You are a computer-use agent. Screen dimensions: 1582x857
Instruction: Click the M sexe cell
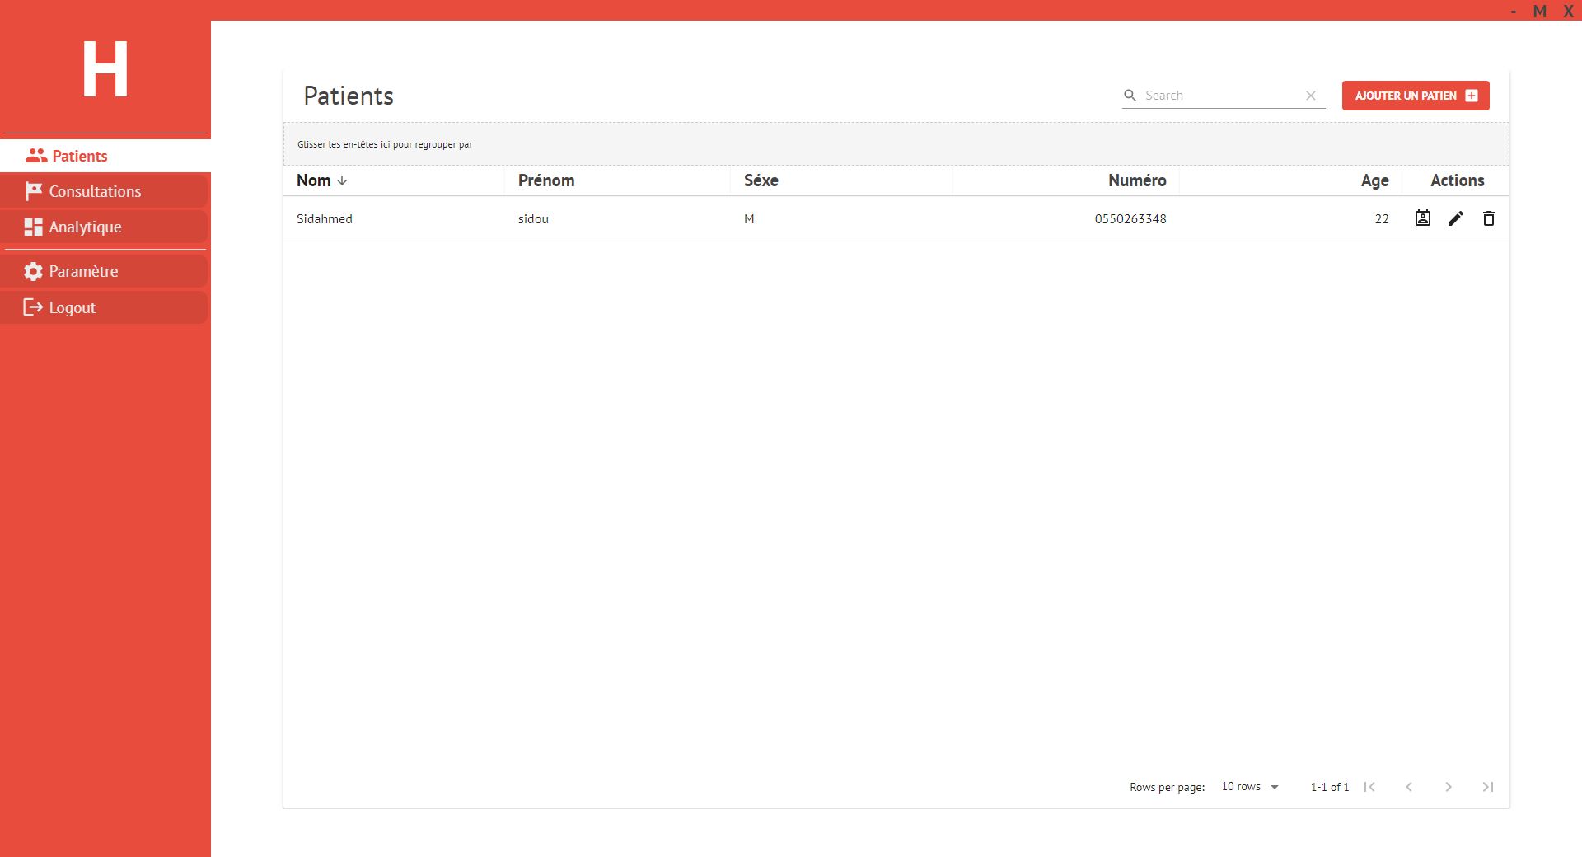(749, 218)
